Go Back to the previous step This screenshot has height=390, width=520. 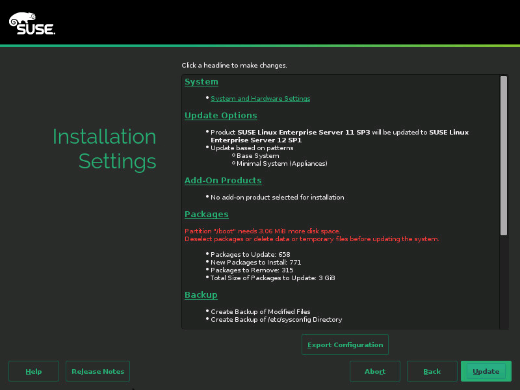coord(432,371)
